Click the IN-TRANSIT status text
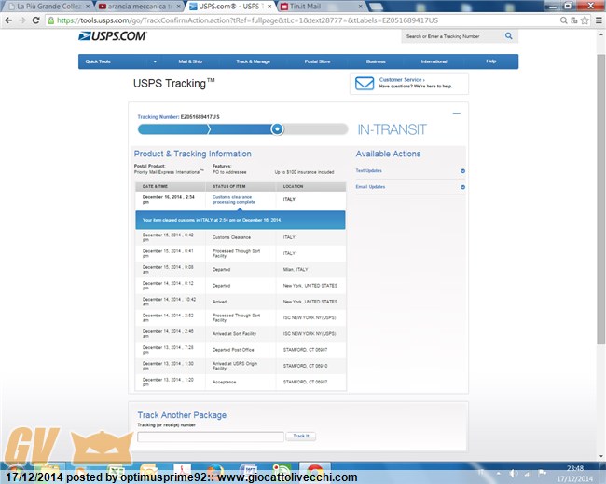The height and width of the screenshot is (484, 606). click(x=392, y=129)
